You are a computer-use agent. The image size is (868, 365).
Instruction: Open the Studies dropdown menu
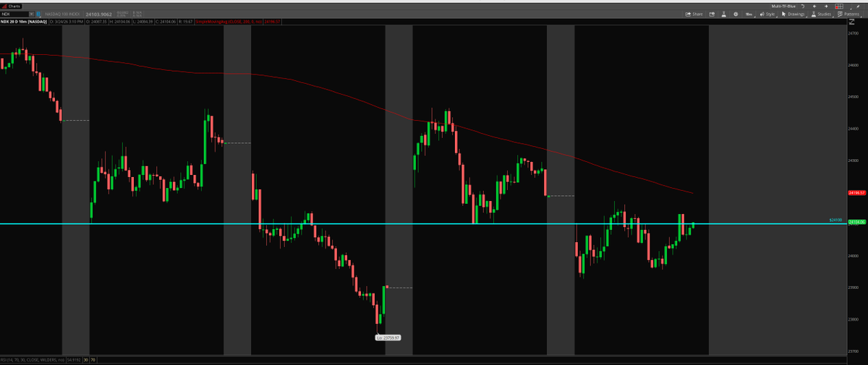822,14
